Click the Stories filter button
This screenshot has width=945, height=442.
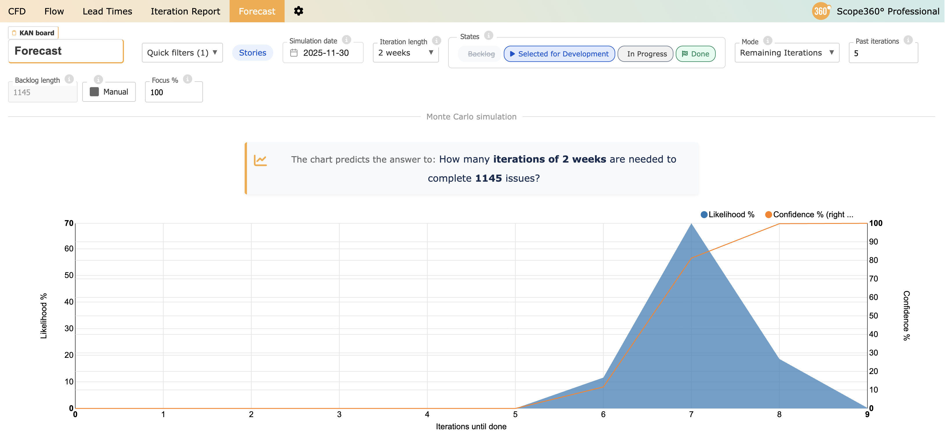point(252,53)
